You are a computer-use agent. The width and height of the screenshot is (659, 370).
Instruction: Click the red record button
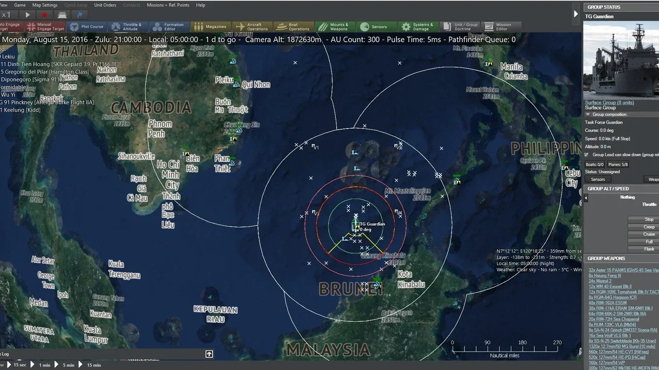[x=44, y=15]
